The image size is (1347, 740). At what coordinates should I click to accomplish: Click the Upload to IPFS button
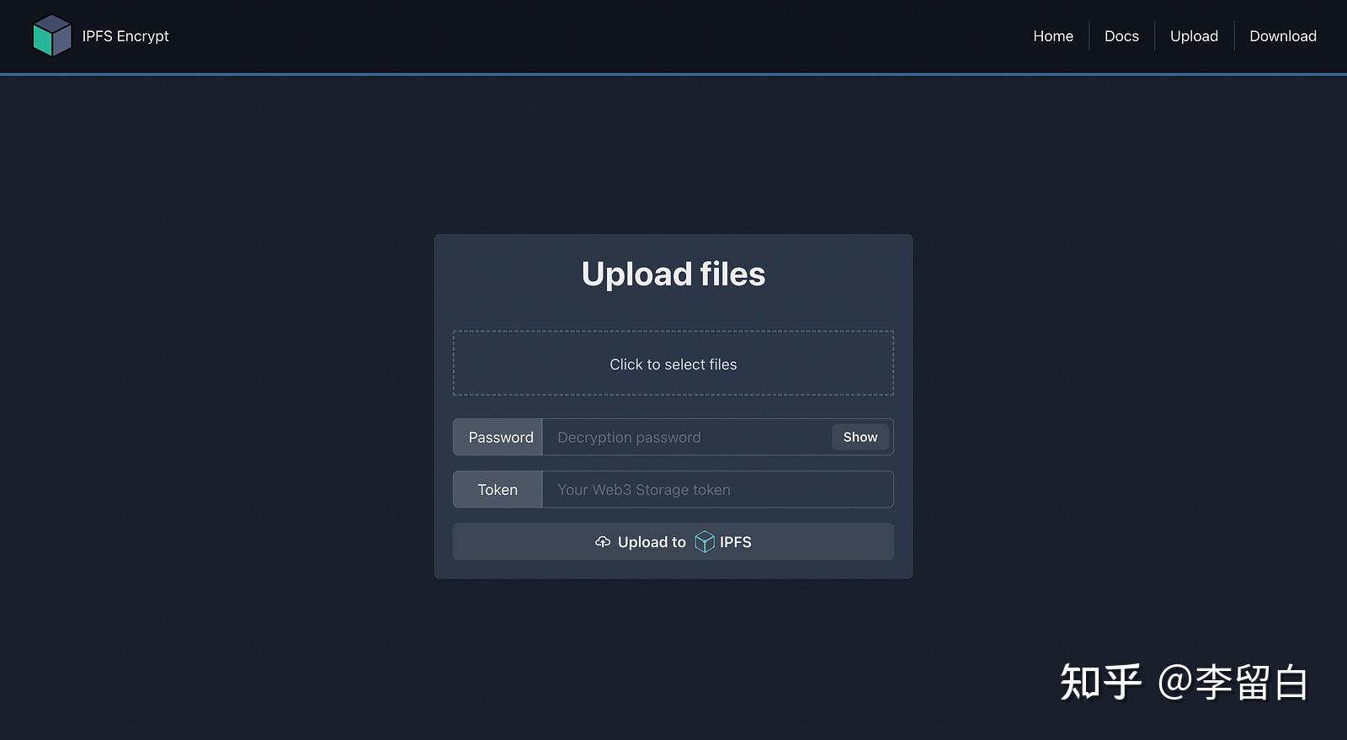tap(673, 541)
